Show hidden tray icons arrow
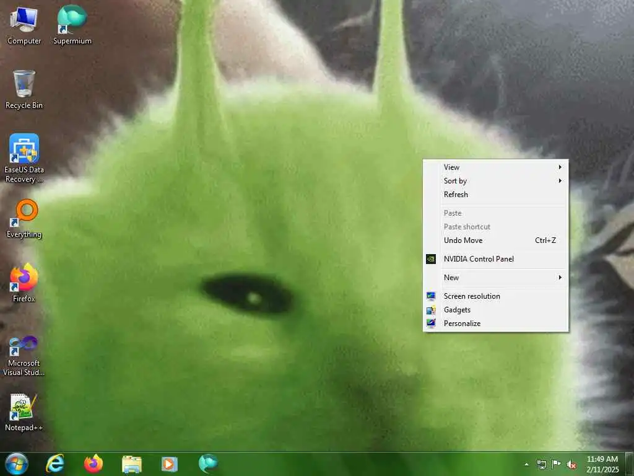Viewport: 634px width, 476px height. tap(526, 464)
